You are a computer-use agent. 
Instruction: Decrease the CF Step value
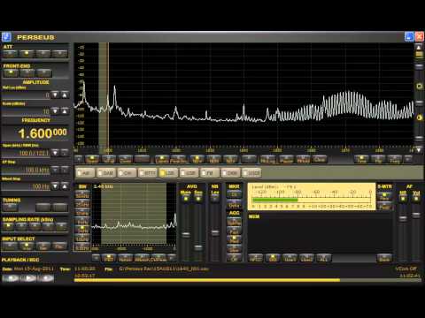tap(55, 170)
